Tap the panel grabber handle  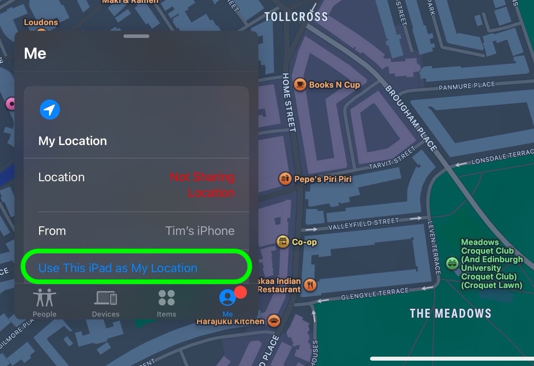[x=136, y=36]
